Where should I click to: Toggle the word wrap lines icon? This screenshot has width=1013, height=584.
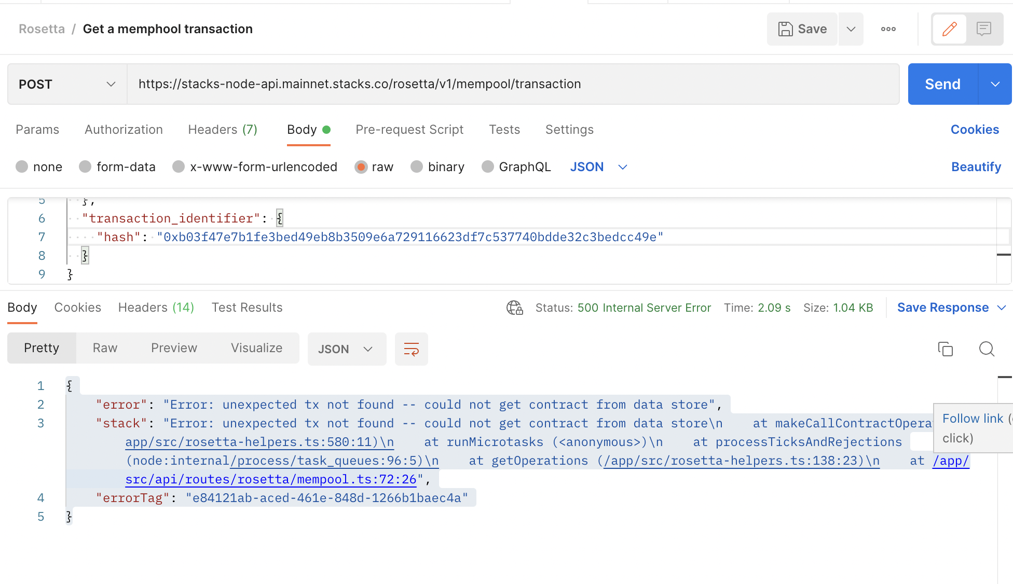(411, 349)
